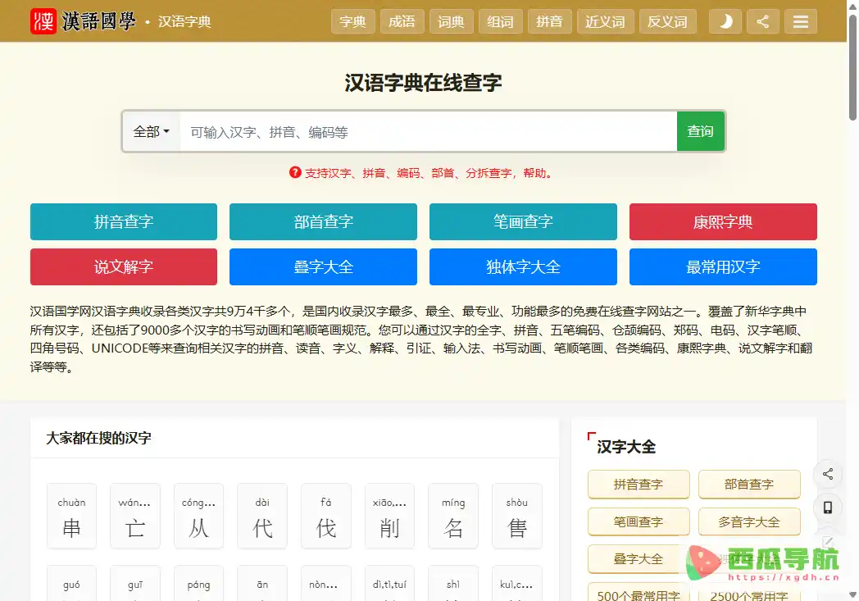Image resolution: width=859 pixels, height=601 pixels.
Task: Click the red 汉语国学 logo icon
Action: coord(43,21)
